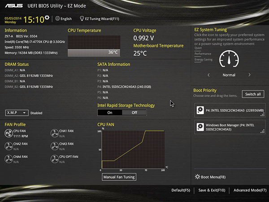The height and width of the screenshot is (202, 269).
Task: Click the Switch all button
Action: [x=253, y=94]
